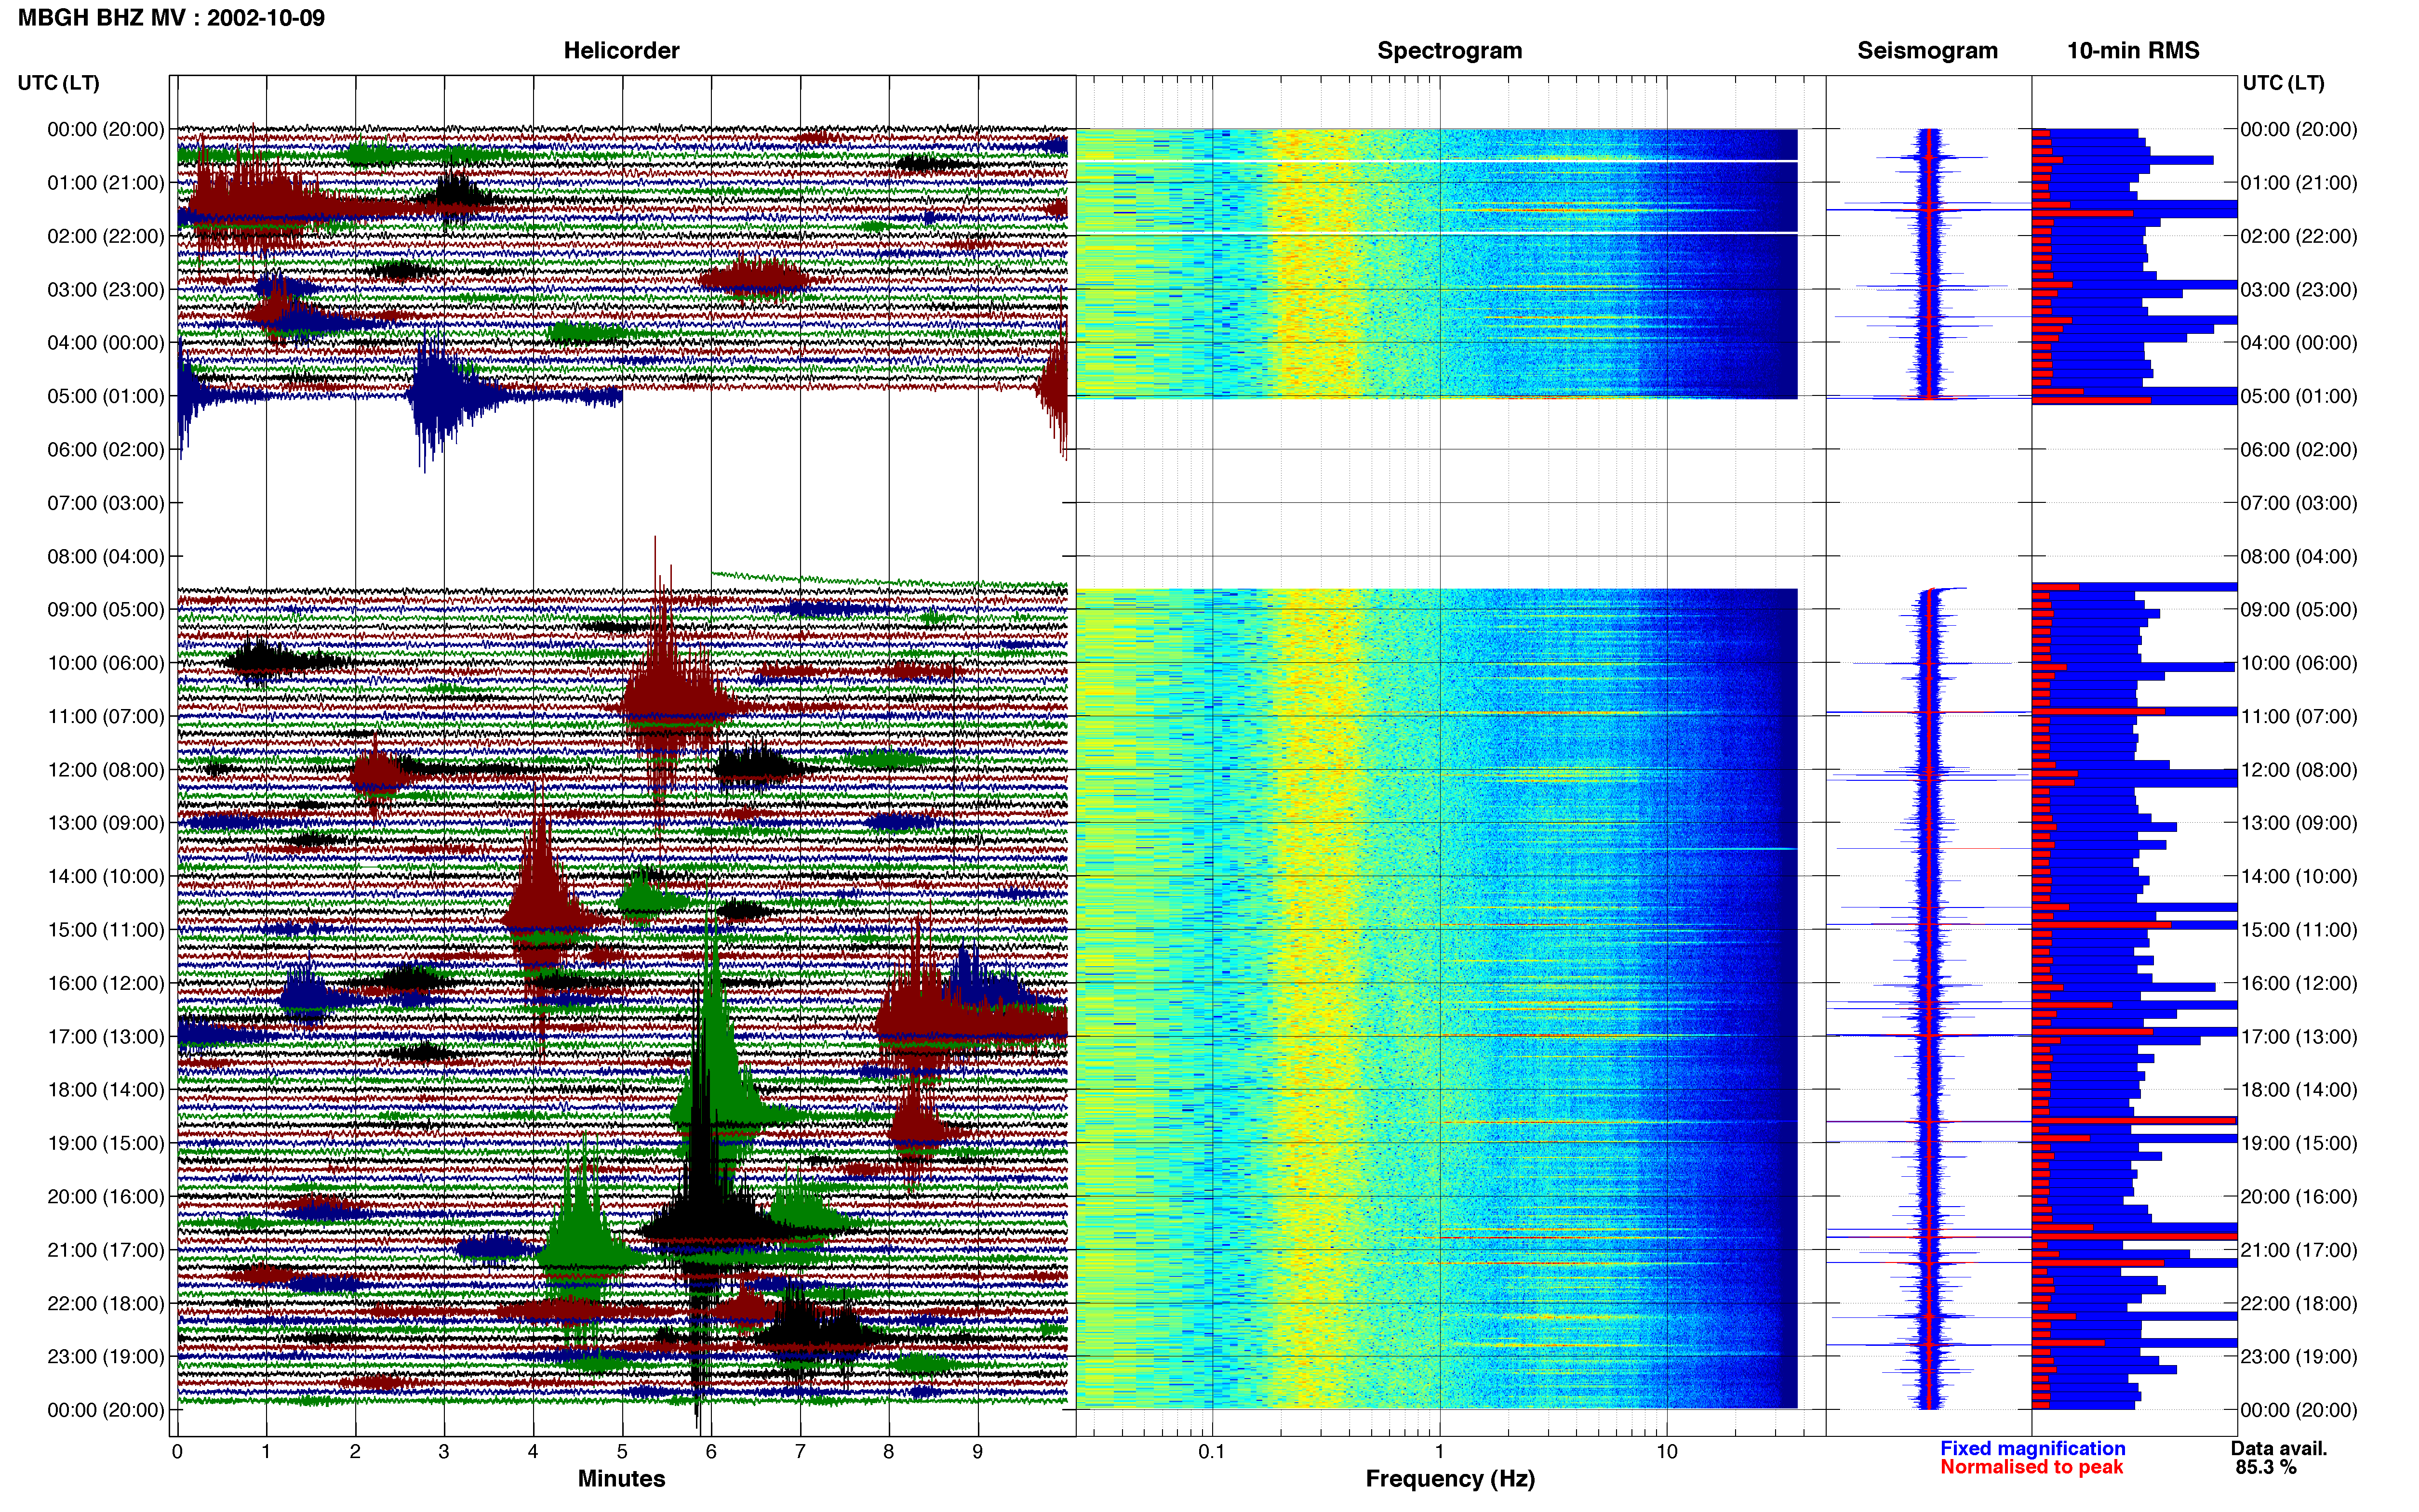Click '06:00 (02:00)' on the Helicorder time axis
The image size is (2419, 1512).
coord(106,450)
